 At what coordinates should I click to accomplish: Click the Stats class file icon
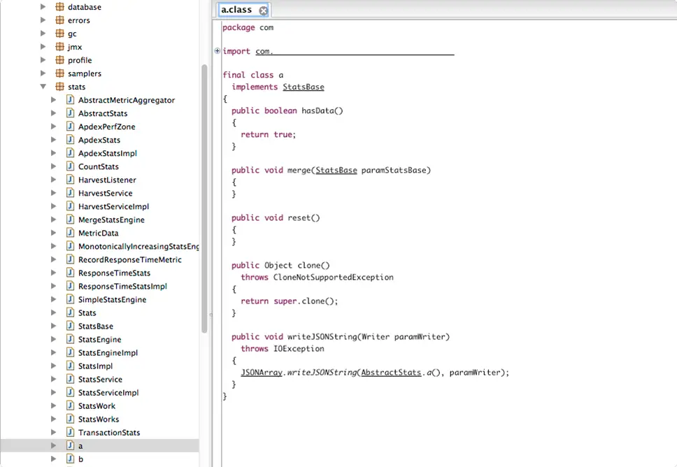pyautogui.click(x=71, y=312)
